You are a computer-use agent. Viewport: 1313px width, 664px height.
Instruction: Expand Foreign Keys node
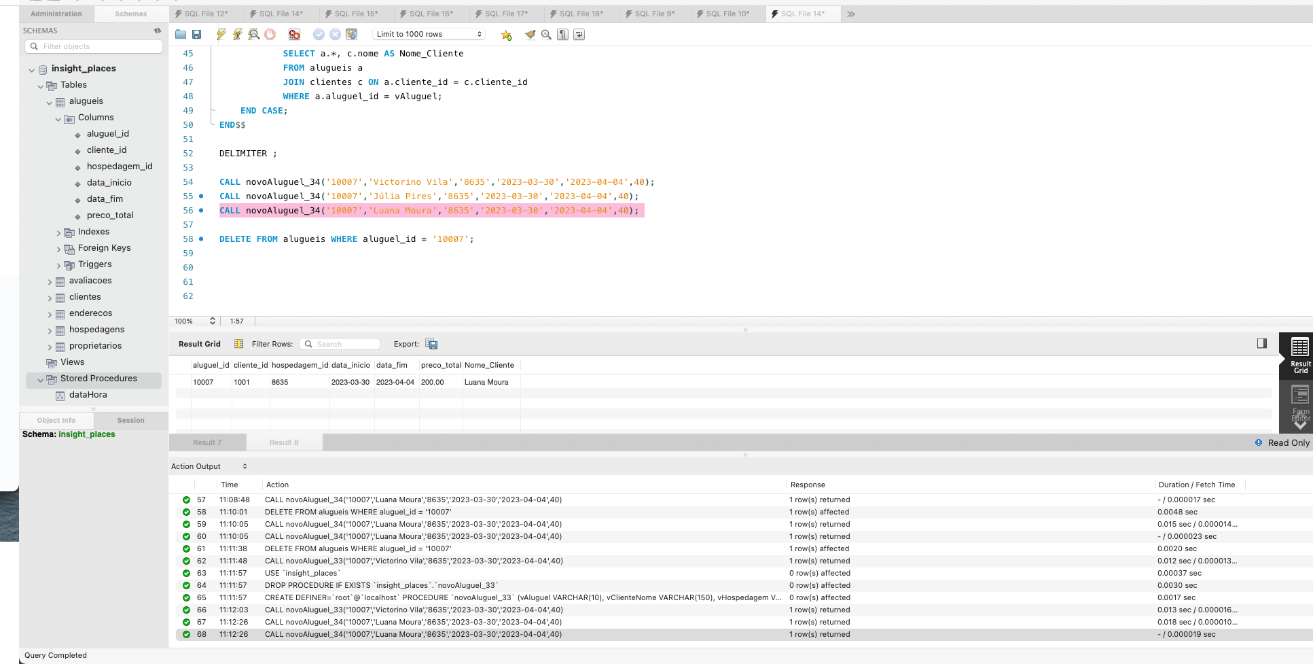click(58, 249)
